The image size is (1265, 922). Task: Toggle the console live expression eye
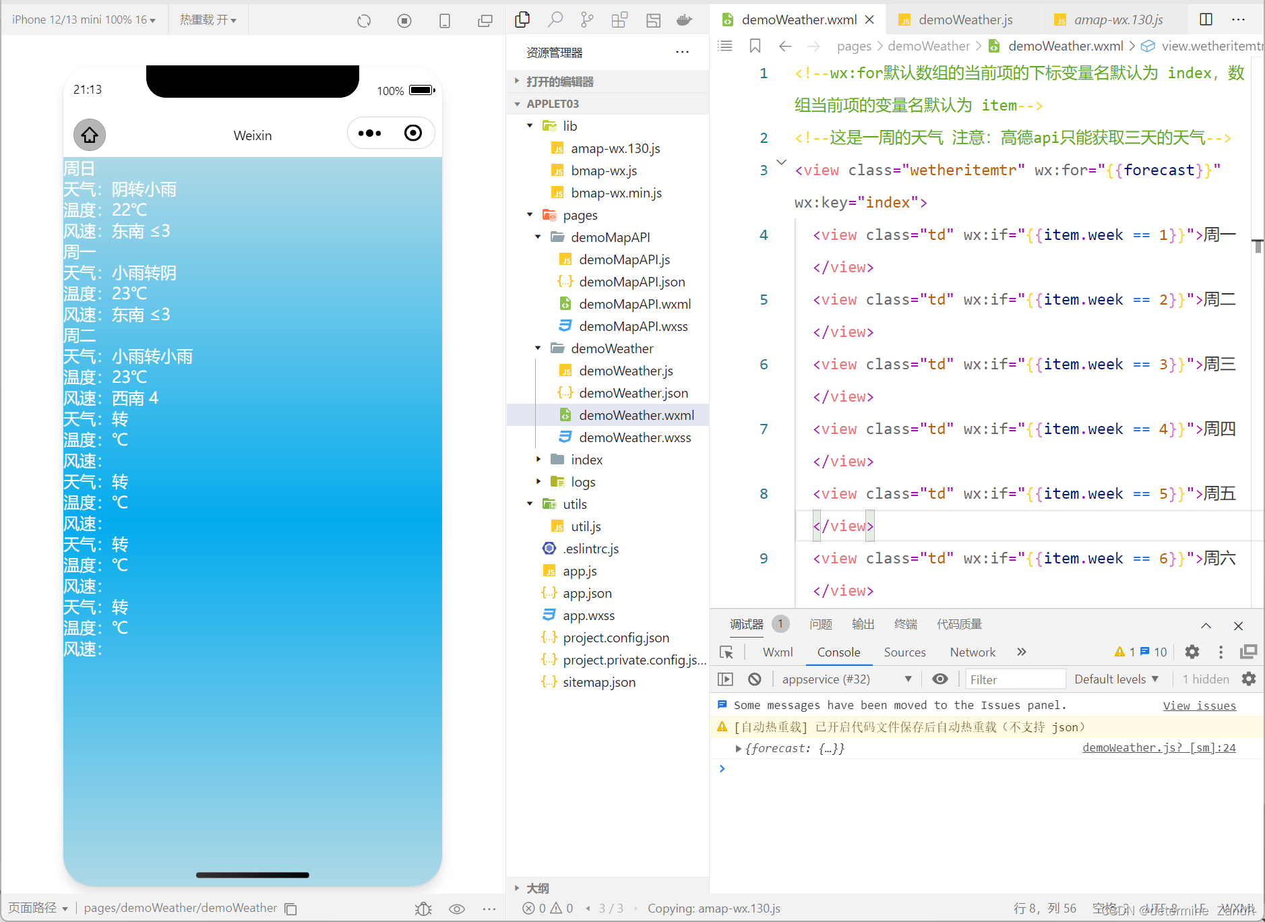pos(940,679)
